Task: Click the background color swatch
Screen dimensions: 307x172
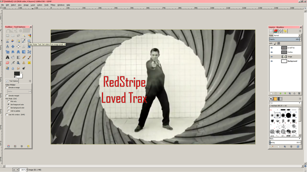Action: 21,76
